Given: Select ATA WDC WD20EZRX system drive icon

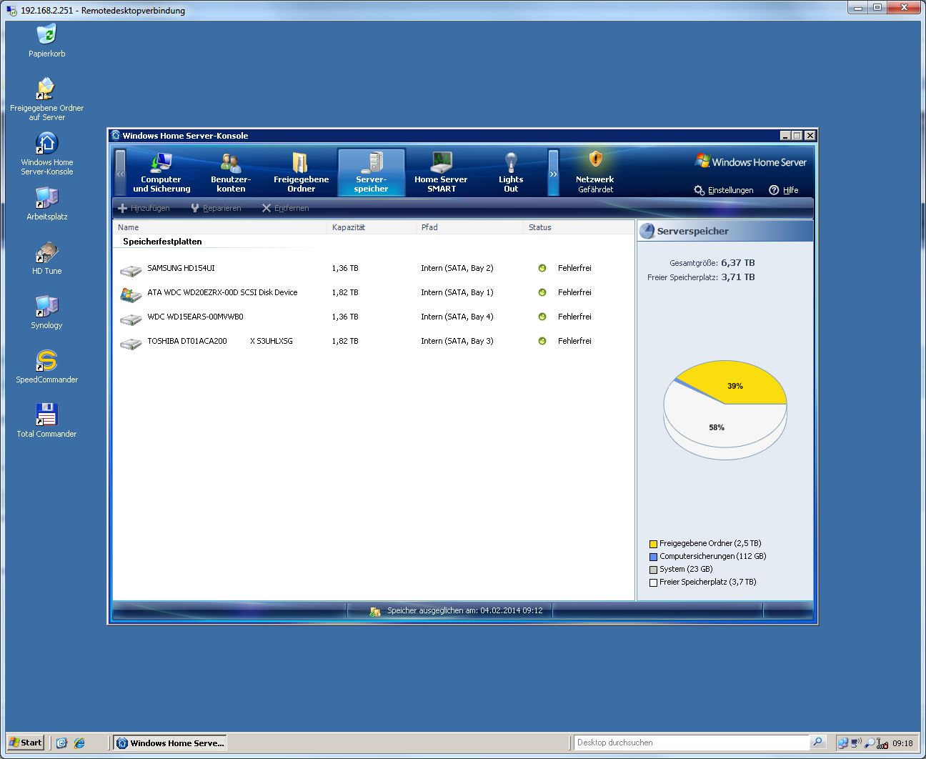Looking at the screenshot, I should 131,294.
